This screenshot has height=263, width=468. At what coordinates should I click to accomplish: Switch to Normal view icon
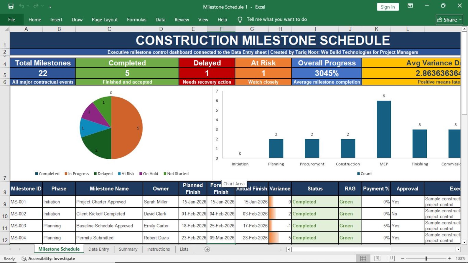(x=363, y=258)
